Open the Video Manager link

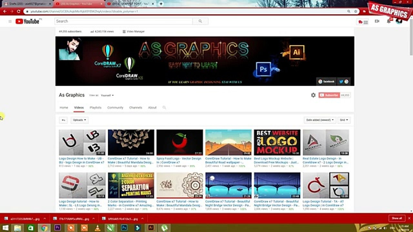pyautogui.click(x=134, y=32)
